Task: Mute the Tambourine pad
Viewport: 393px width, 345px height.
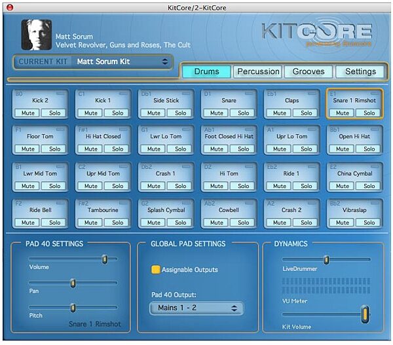Action: (x=91, y=223)
